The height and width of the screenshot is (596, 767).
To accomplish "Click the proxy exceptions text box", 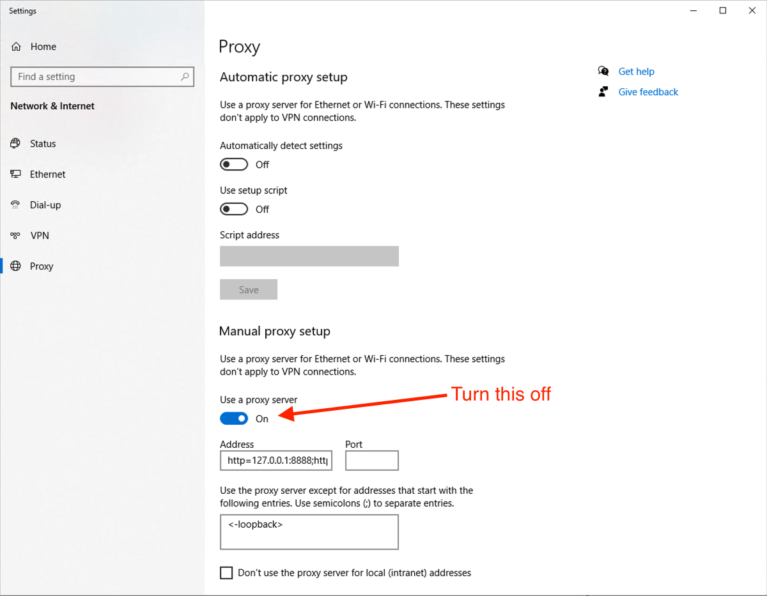I will (309, 532).
